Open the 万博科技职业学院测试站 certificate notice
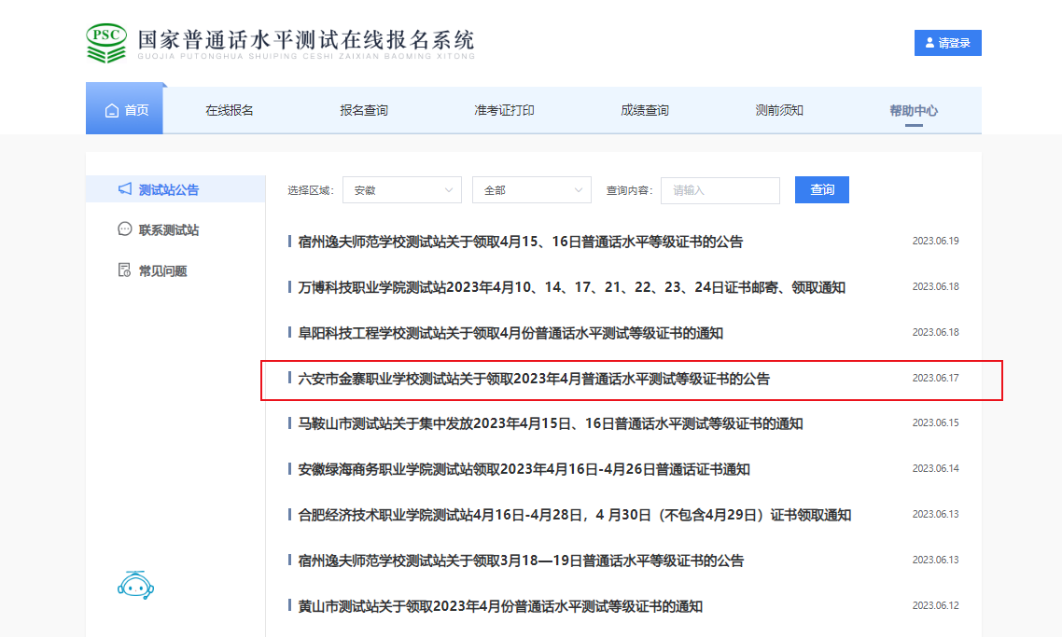Viewport: 1062px width, 637px height. click(571, 287)
